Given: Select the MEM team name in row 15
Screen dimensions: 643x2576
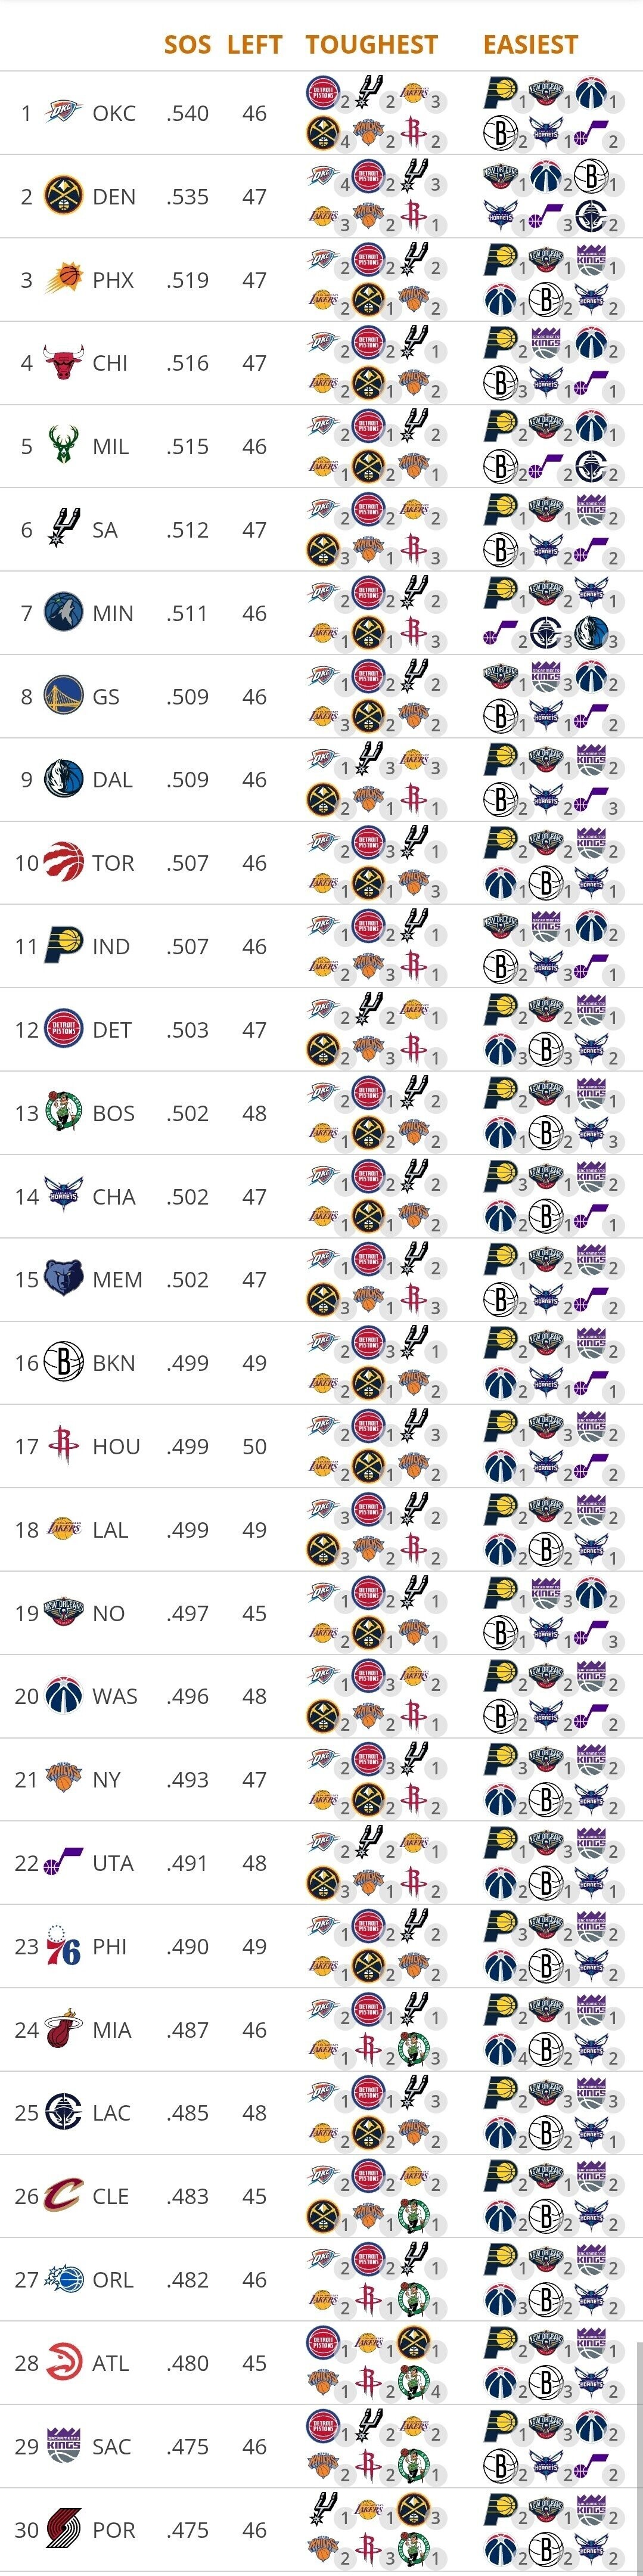Looking at the screenshot, I should pyautogui.click(x=117, y=1279).
